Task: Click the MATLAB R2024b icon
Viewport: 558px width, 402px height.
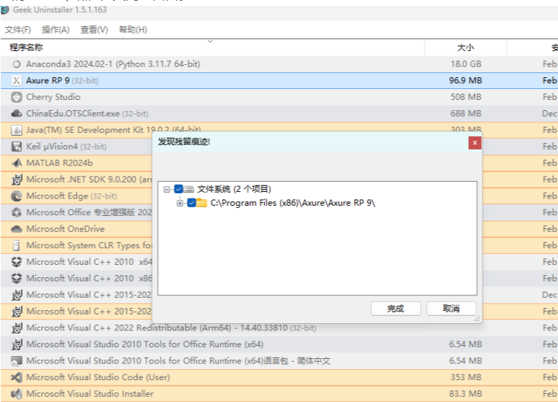Action: tap(16, 163)
